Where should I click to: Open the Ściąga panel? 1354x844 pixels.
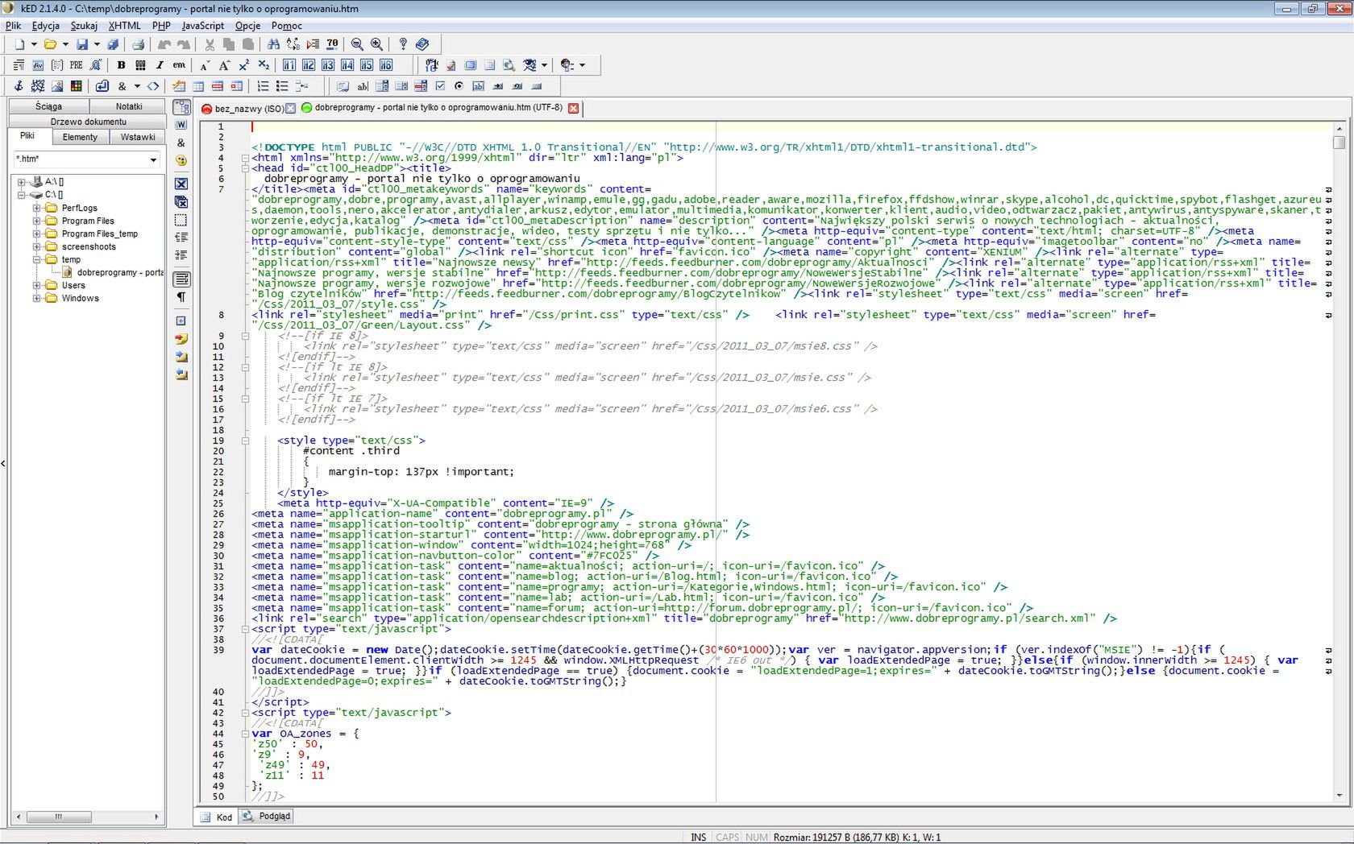(48, 106)
